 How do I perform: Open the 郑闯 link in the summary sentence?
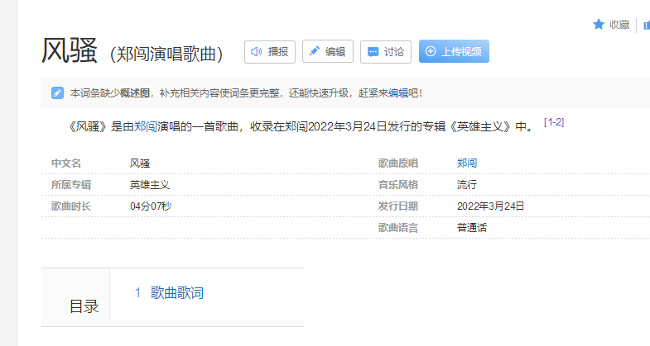[146, 127]
